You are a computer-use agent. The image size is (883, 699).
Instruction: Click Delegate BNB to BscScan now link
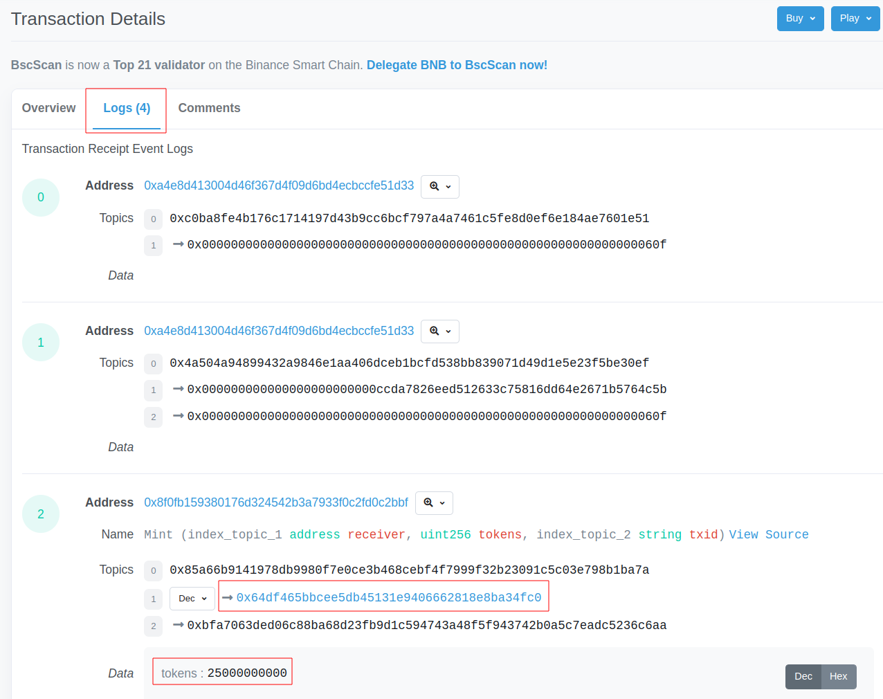457,65
